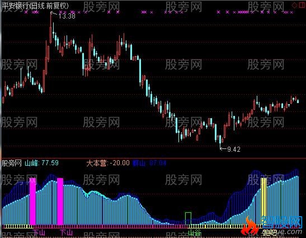Select the 大本营: -20.00 indicator value
This screenshot has height=238, width=306.
pos(108,163)
